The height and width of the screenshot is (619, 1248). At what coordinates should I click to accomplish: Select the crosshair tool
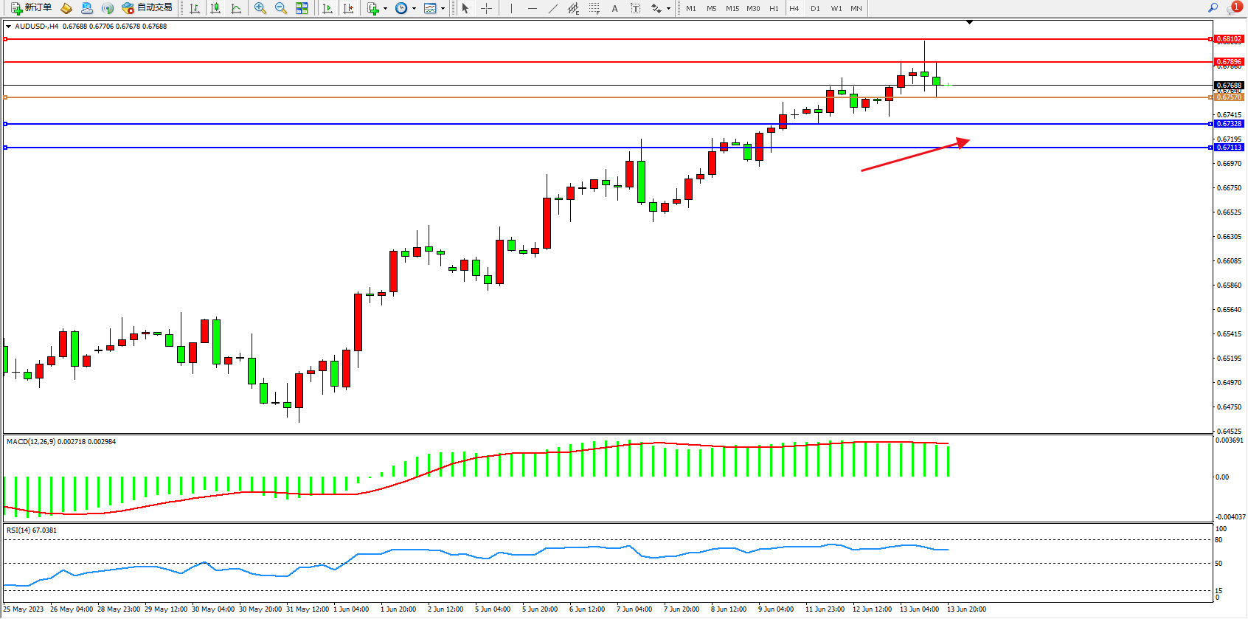point(487,8)
